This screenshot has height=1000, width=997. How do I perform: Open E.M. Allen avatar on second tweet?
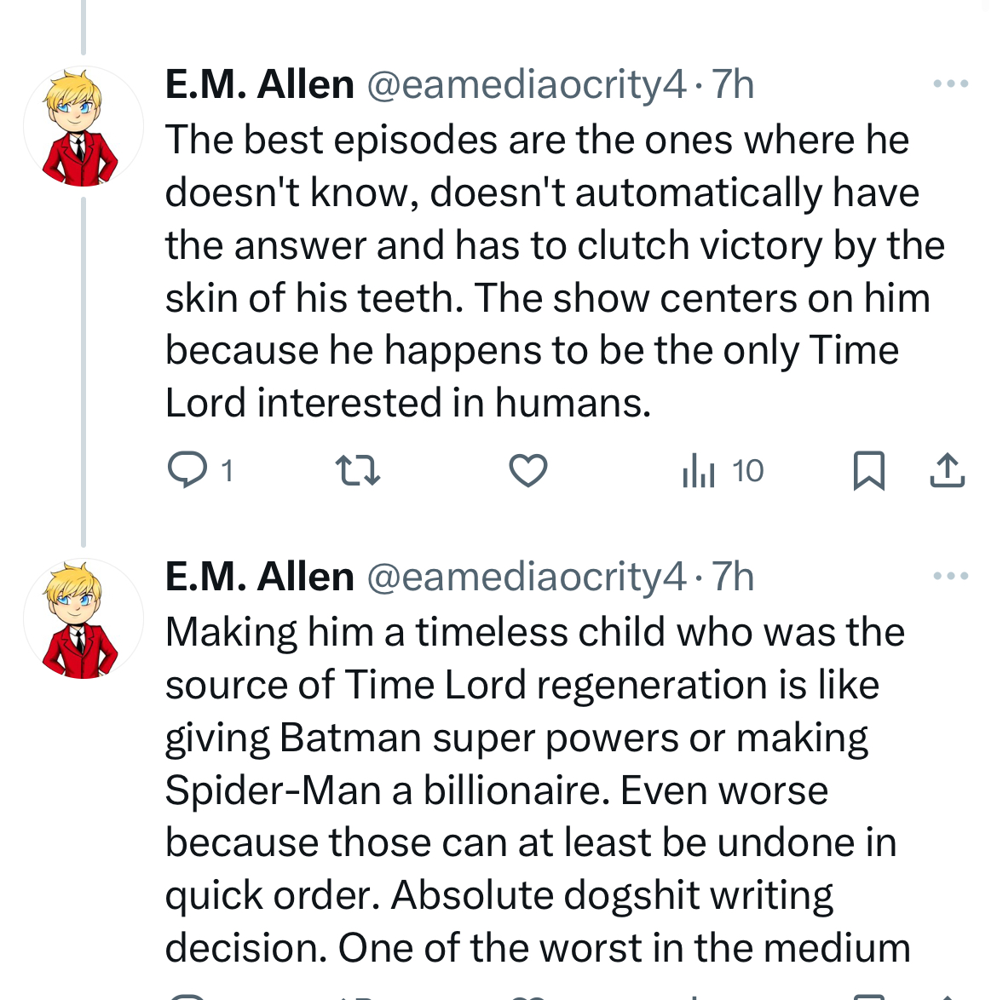[x=83, y=618]
